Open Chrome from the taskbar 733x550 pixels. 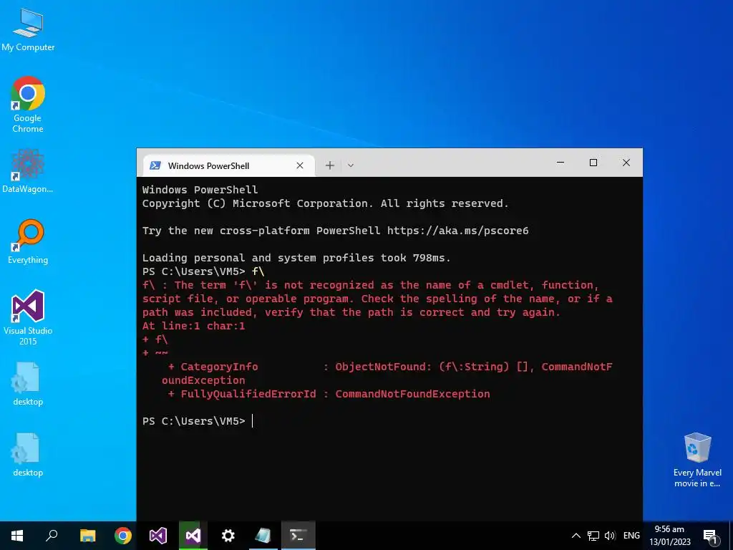(122, 536)
